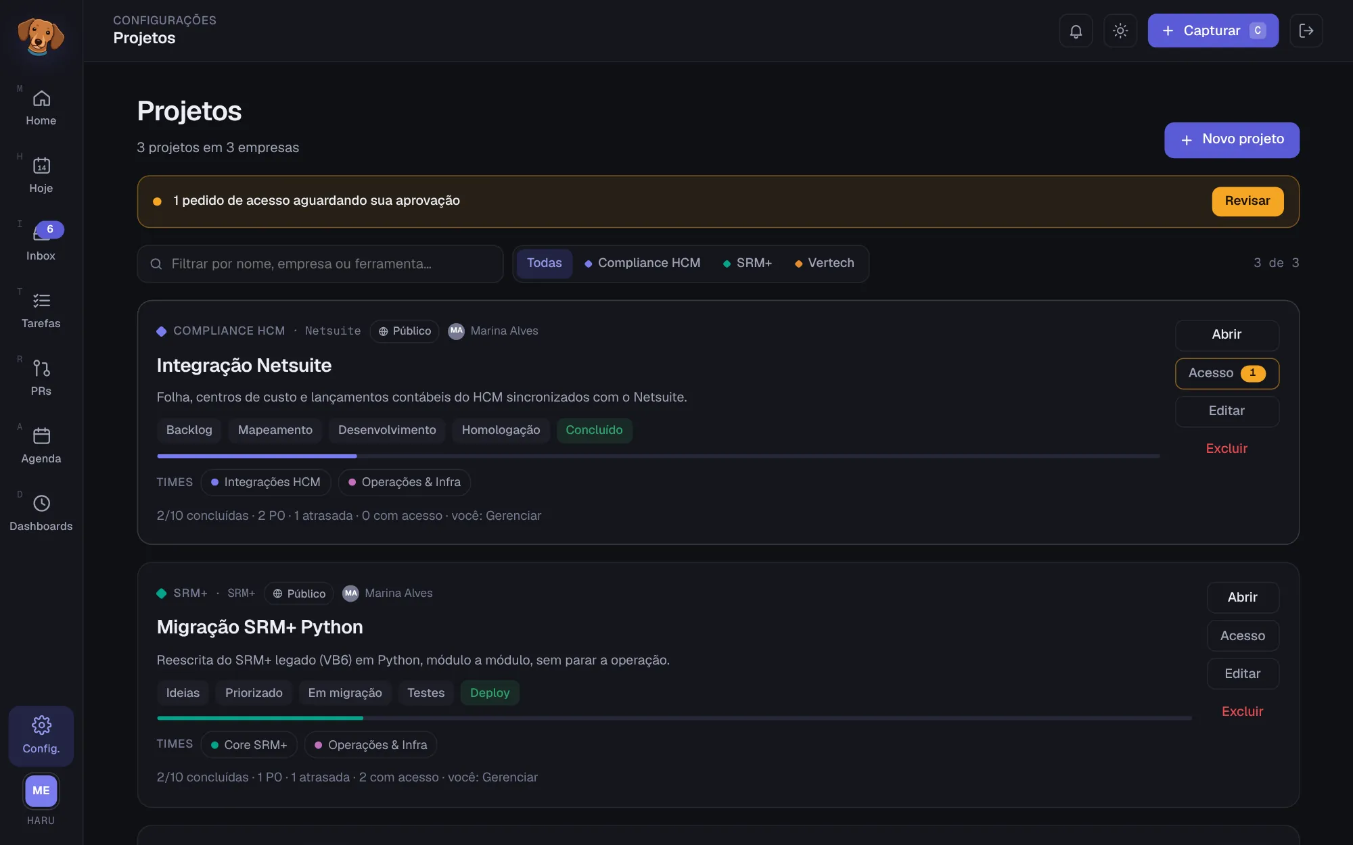
Task: Create a Novo projeto
Action: pyautogui.click(x=1232, y=140)
